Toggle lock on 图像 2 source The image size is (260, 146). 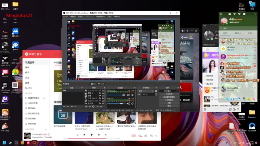pos(103,93)
